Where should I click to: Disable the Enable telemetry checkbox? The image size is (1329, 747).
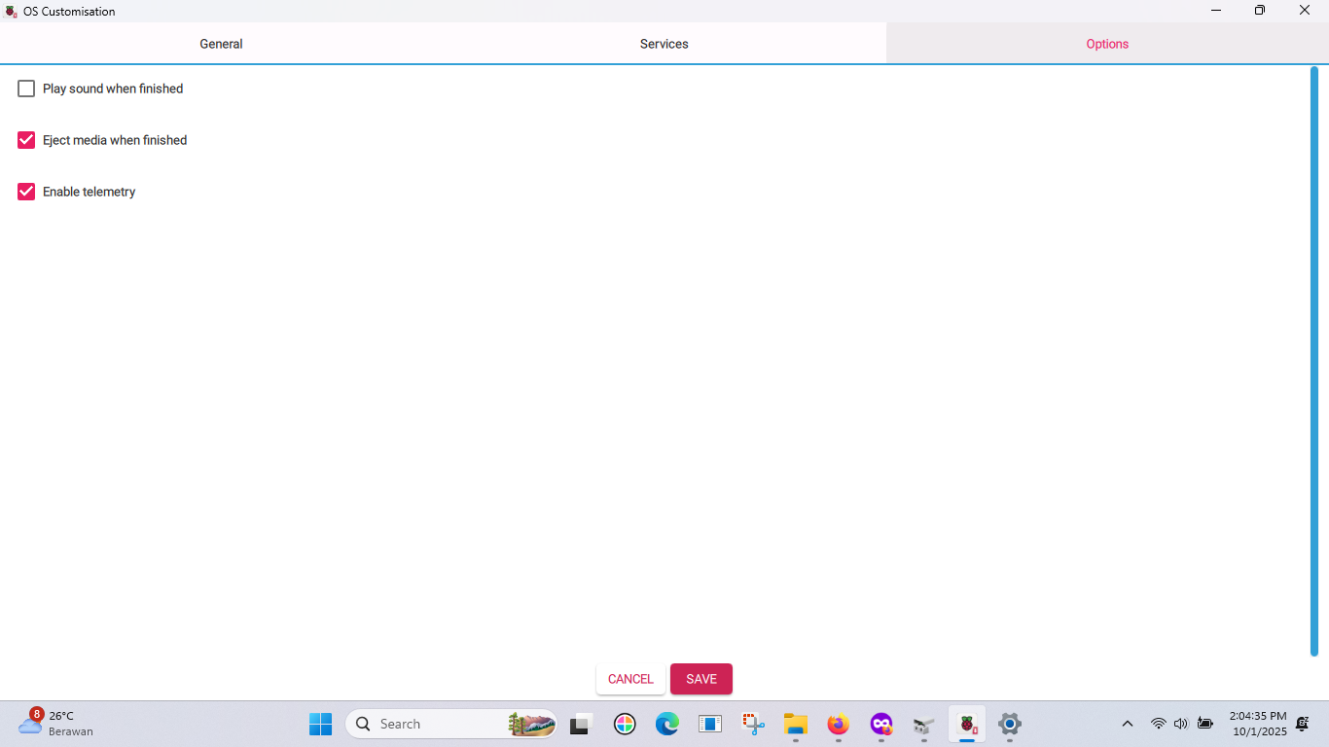pos(26,192)
